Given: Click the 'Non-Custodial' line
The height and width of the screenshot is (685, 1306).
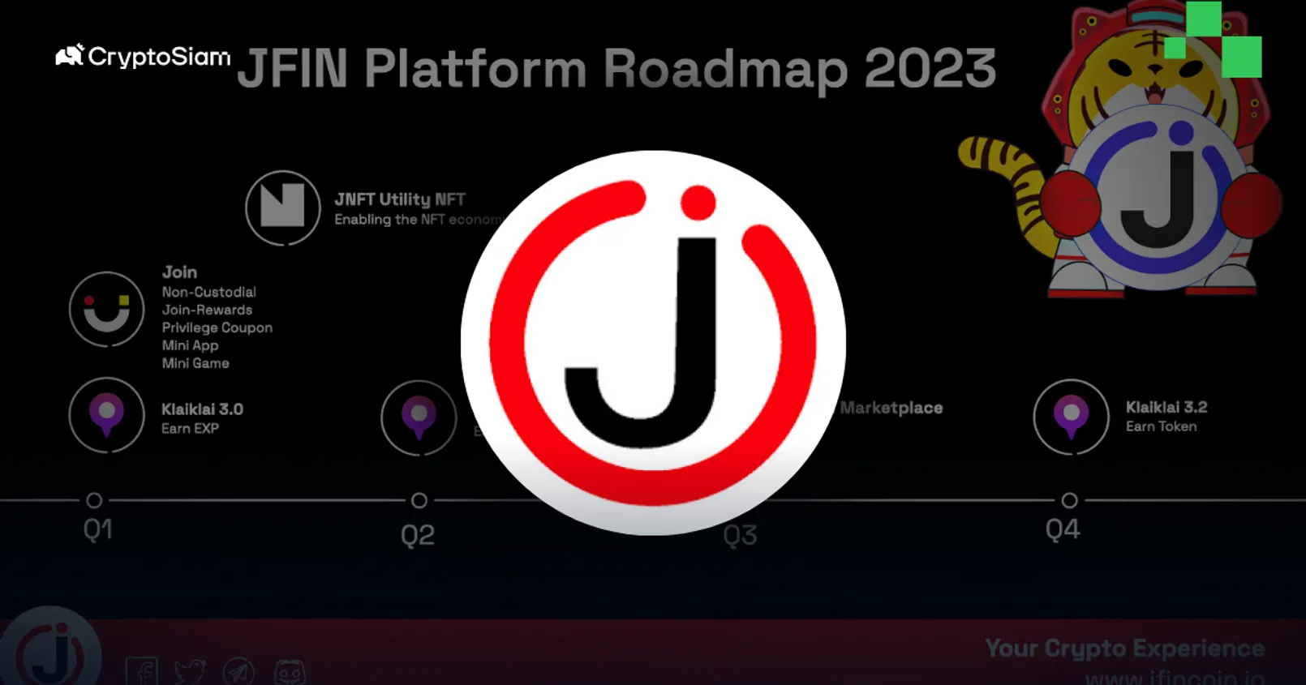Looking at the screenshot, I should (208, 292).
